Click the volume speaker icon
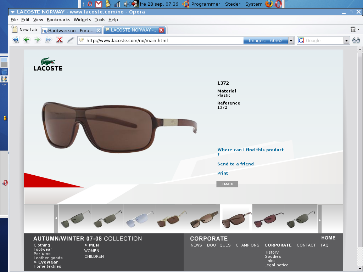 [127, 4]
